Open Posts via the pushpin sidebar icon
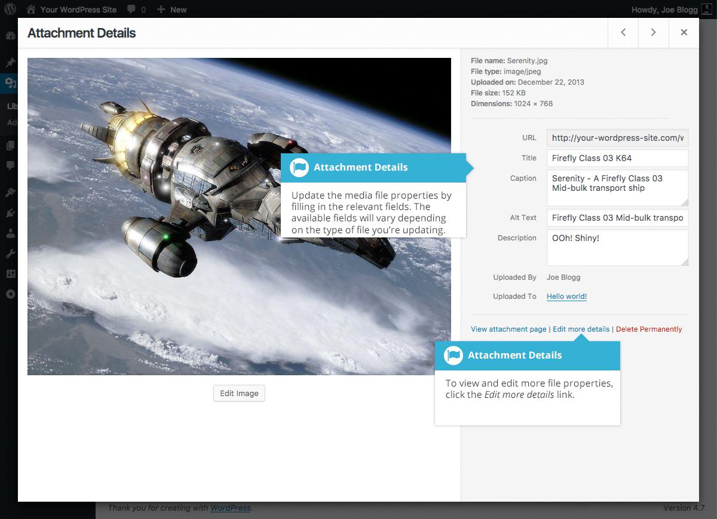Image resolution: width=717 pixels, height=519 pixels. click(10, 62)
